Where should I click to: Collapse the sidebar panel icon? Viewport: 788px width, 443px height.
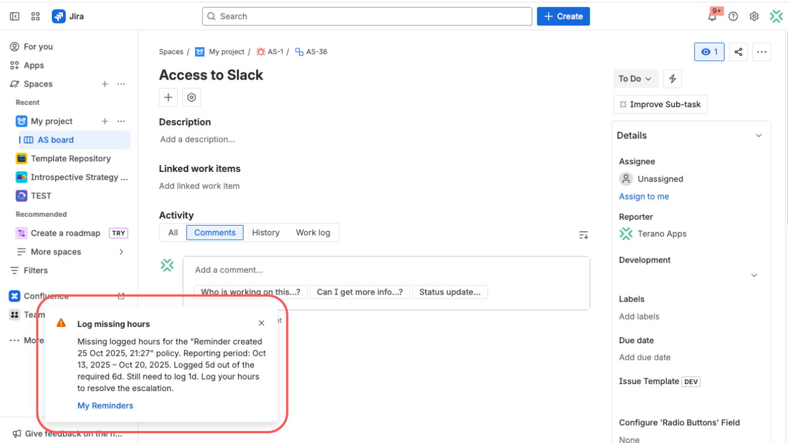pos(14,16)
